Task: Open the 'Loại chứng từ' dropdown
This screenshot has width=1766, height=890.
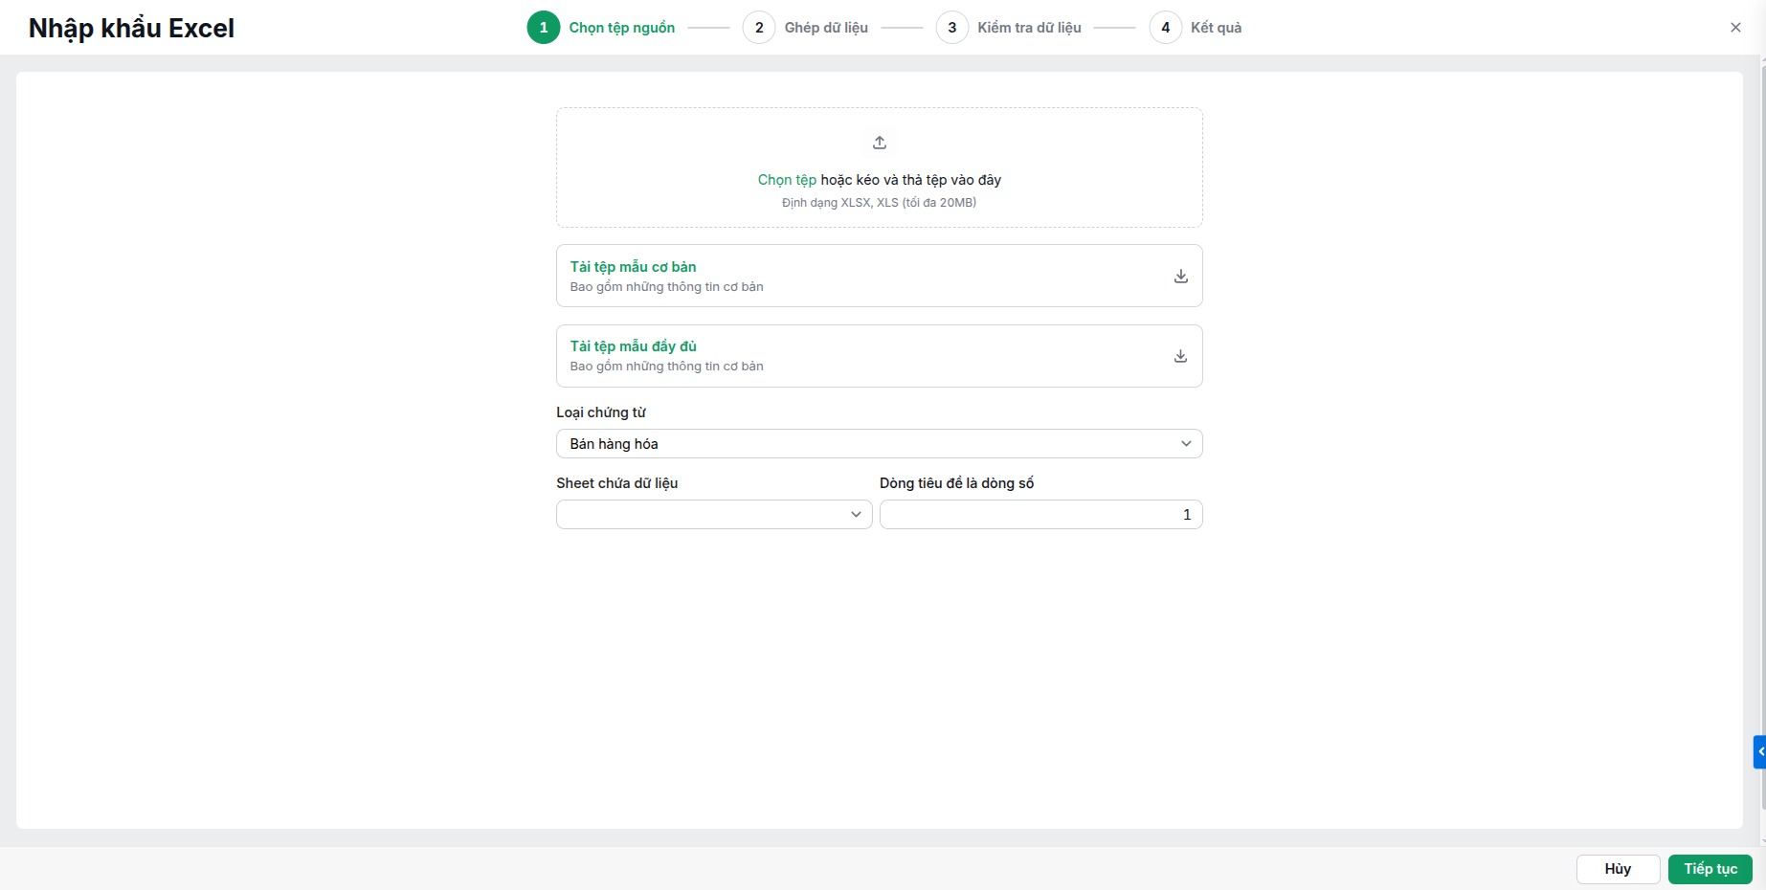Action: 879,444
